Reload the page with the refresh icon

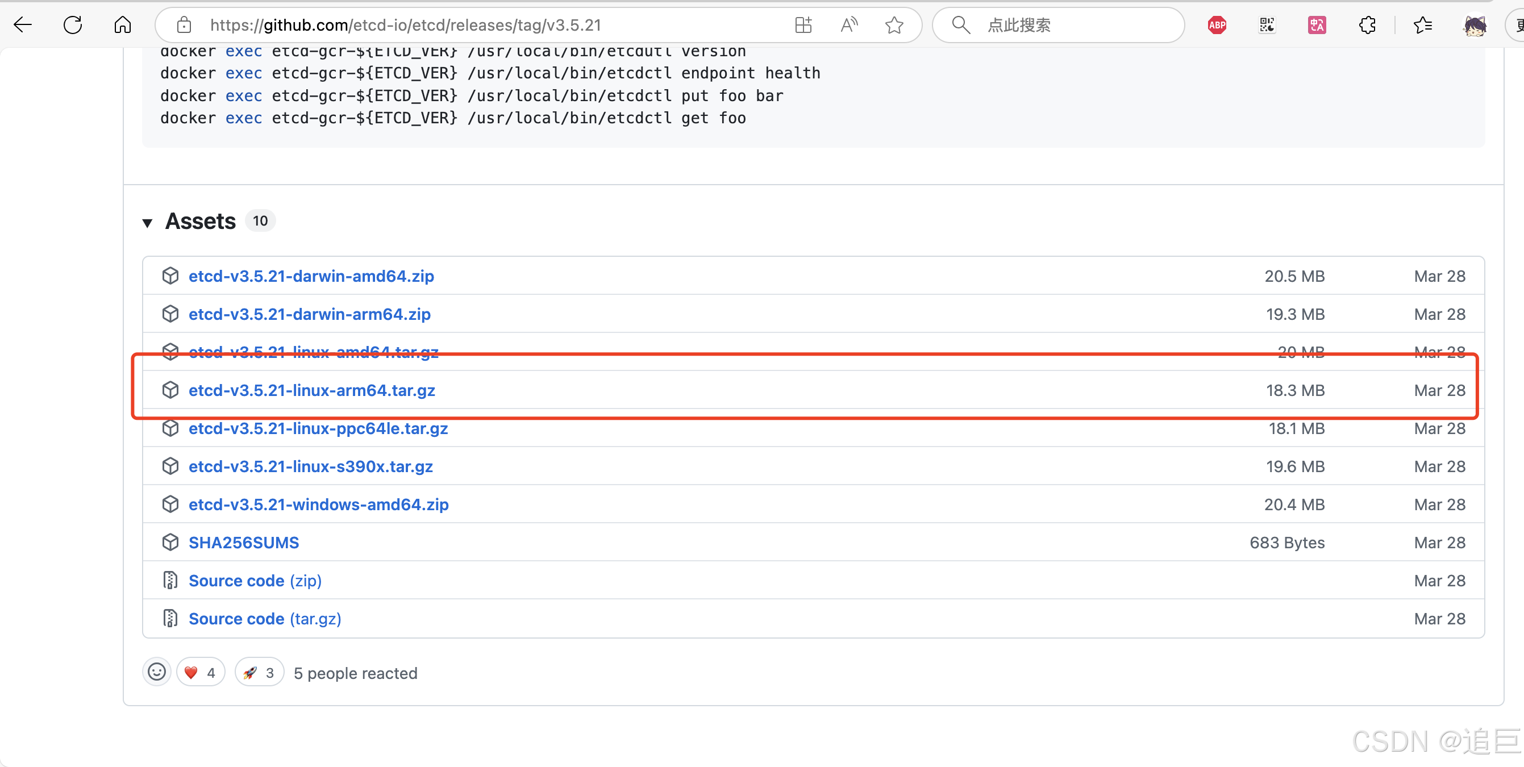click(73, 25)
